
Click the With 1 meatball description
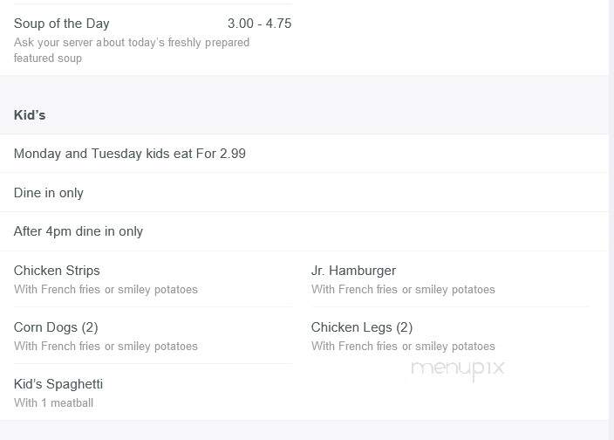pyautogui.click(x=54, y=402)
